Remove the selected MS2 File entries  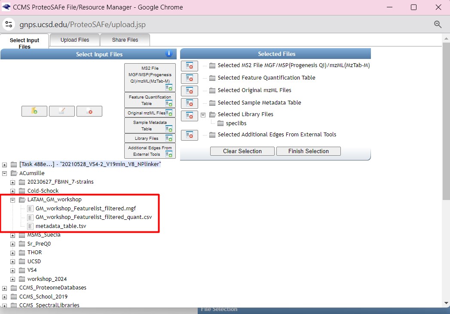pyautogui.click(x=189, y=66)
